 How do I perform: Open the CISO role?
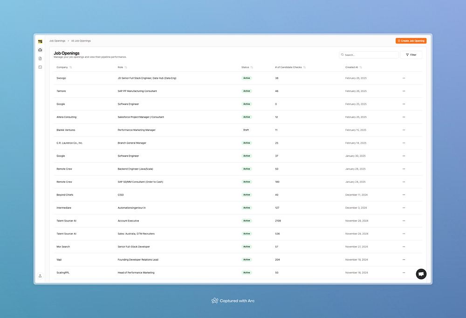tap(121, 195)
